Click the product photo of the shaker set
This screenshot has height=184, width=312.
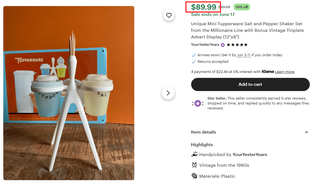click(69, 92)
